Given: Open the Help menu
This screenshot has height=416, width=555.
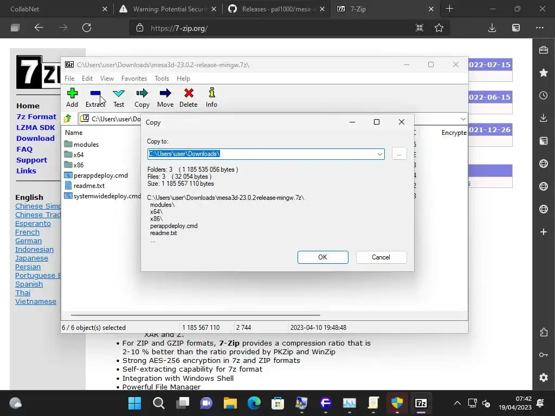Looking at the screenshot, I should pos(183,79).
